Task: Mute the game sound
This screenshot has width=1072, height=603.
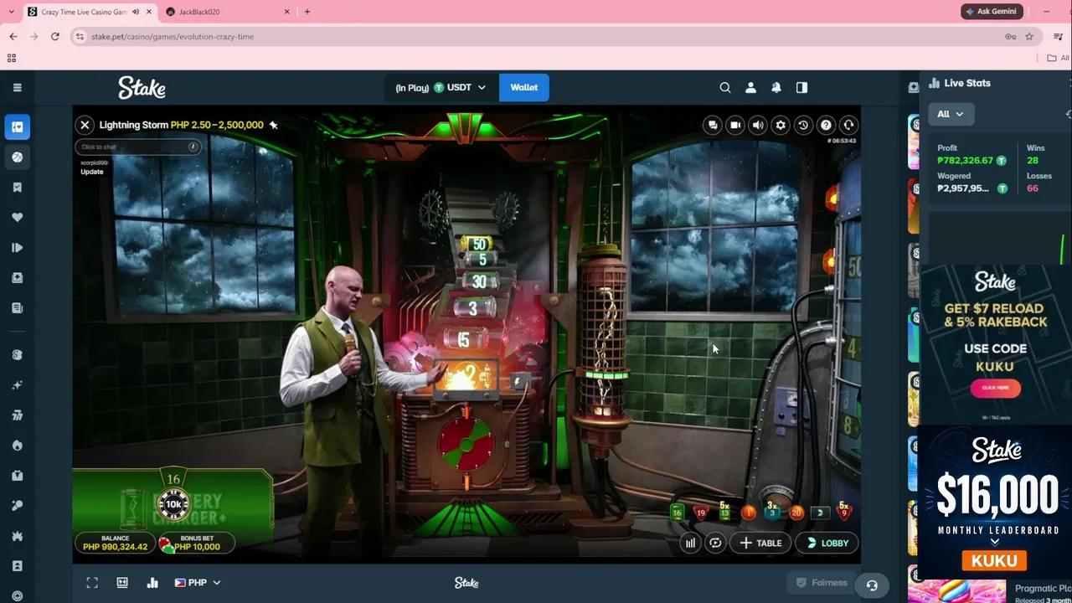Action: click(758, 125)
